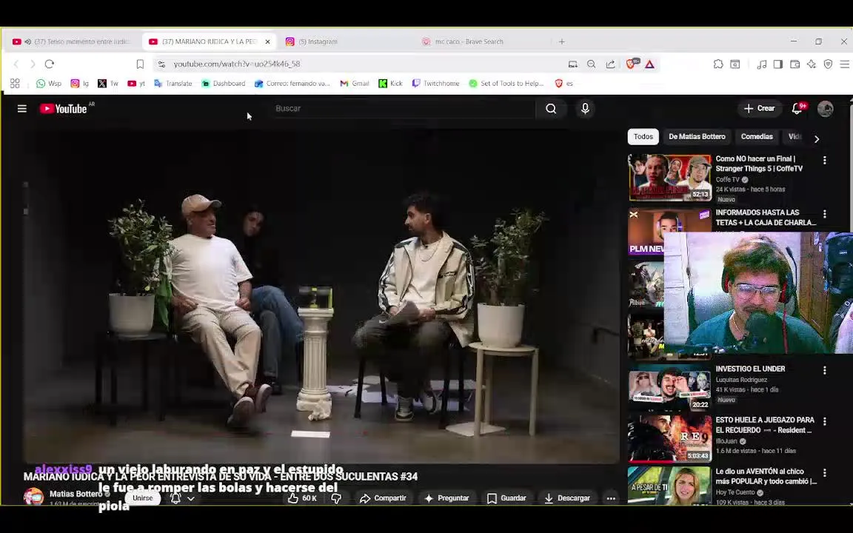Go to the YouTube home logo

63,109
